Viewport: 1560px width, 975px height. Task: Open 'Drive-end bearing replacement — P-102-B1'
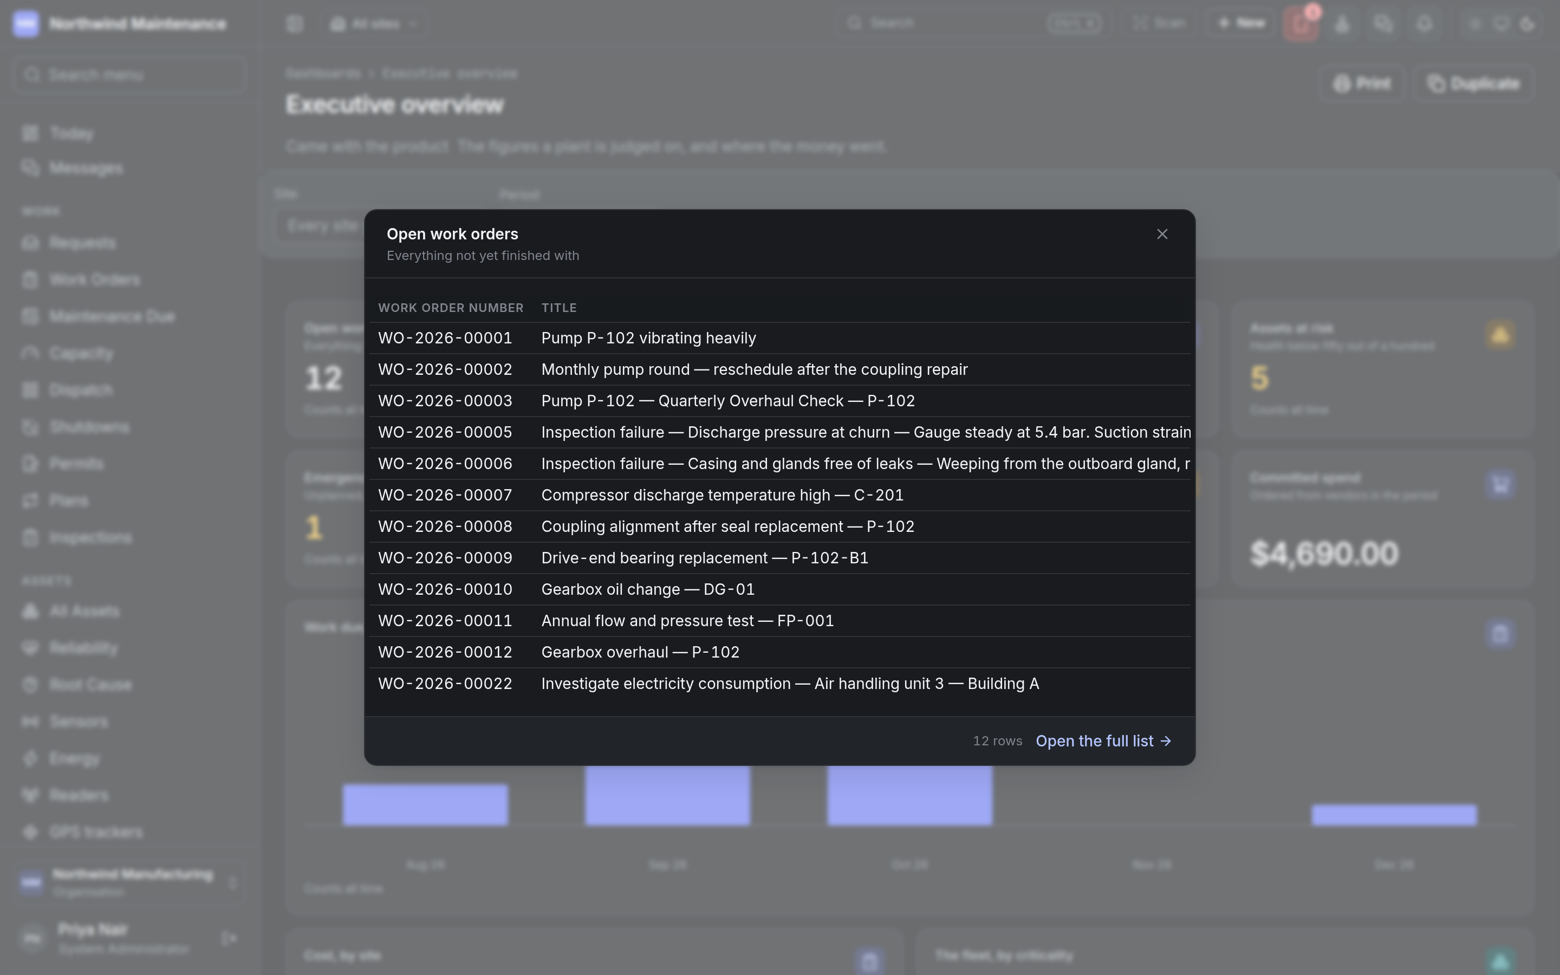(x=705, y=558)
